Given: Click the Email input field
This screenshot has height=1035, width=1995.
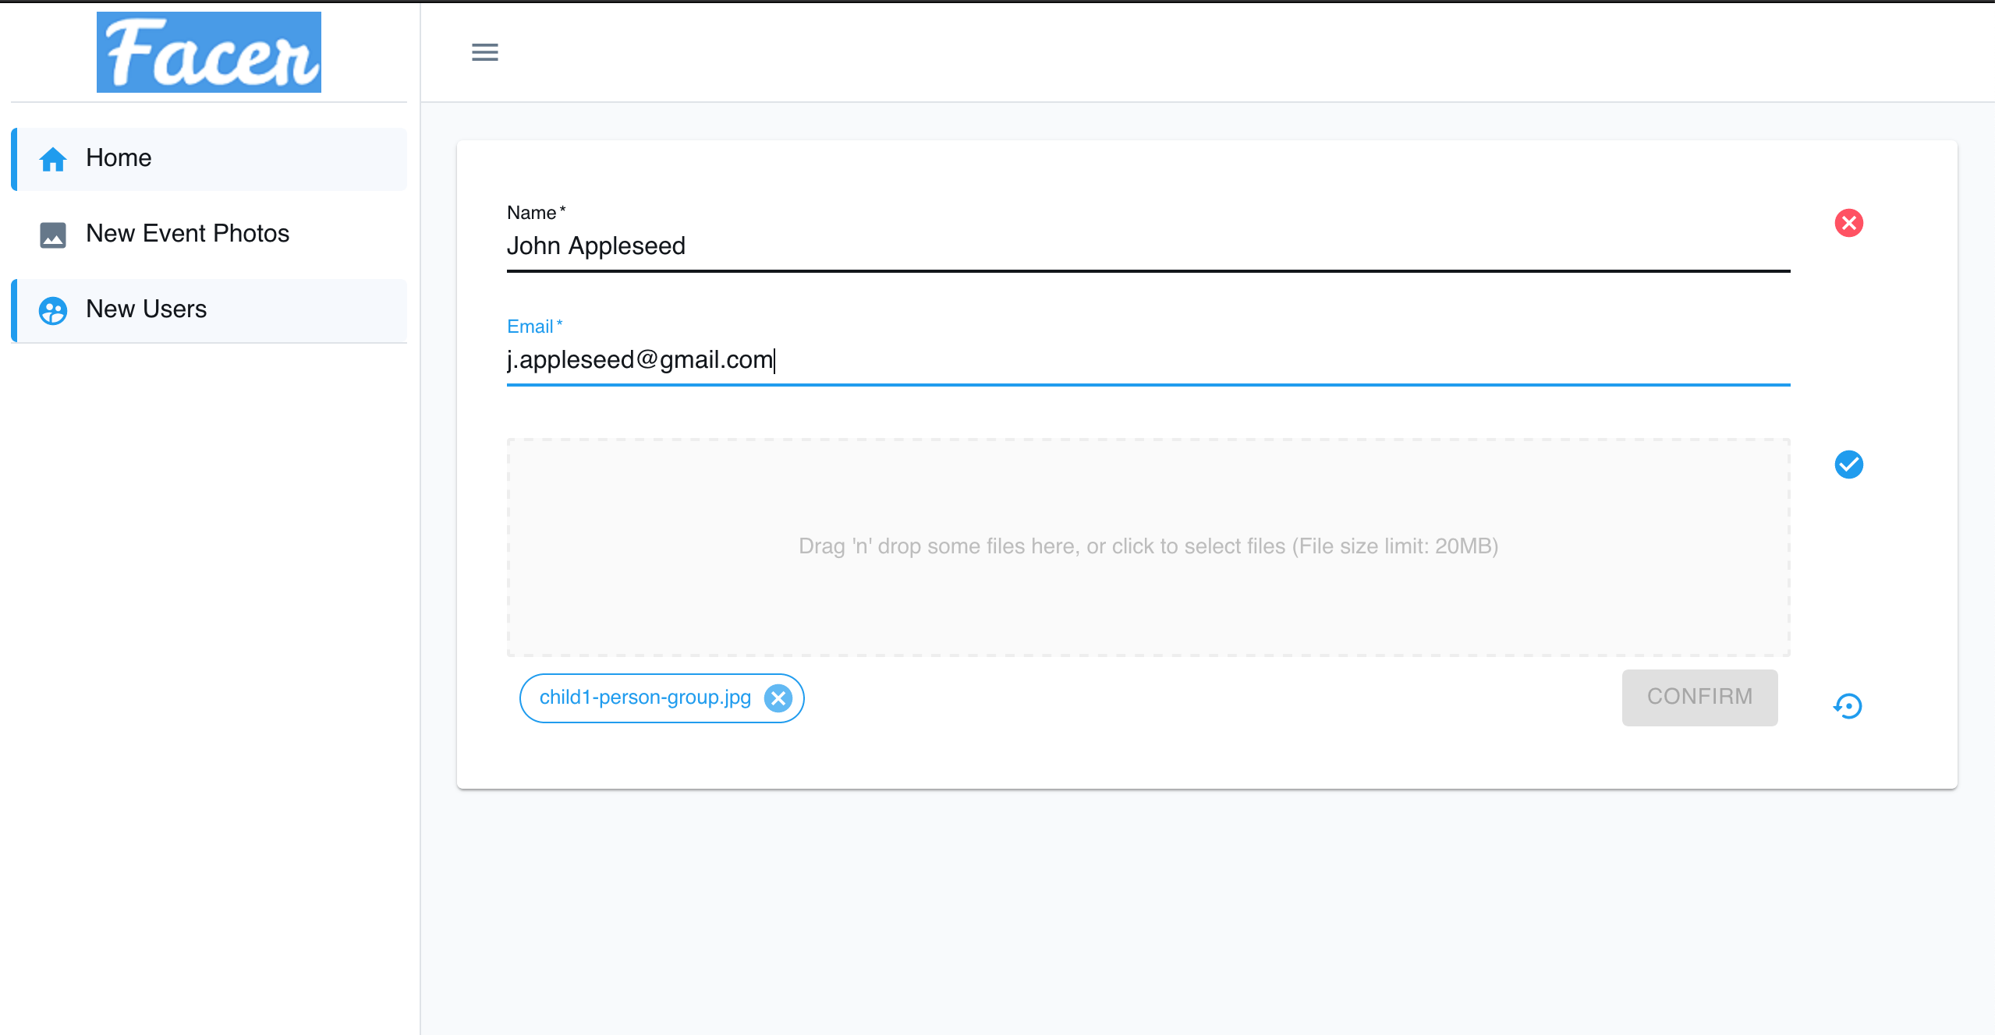Looking at the screenshot, I should 1146,360.
